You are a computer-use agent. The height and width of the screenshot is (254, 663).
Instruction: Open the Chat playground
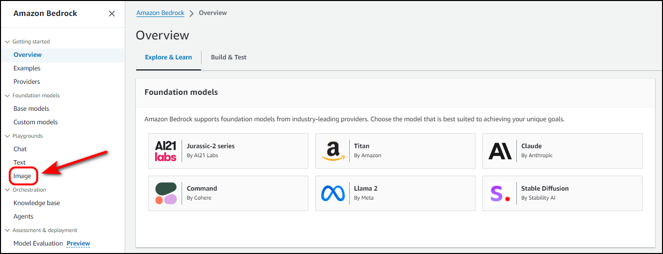coord(20,149)
